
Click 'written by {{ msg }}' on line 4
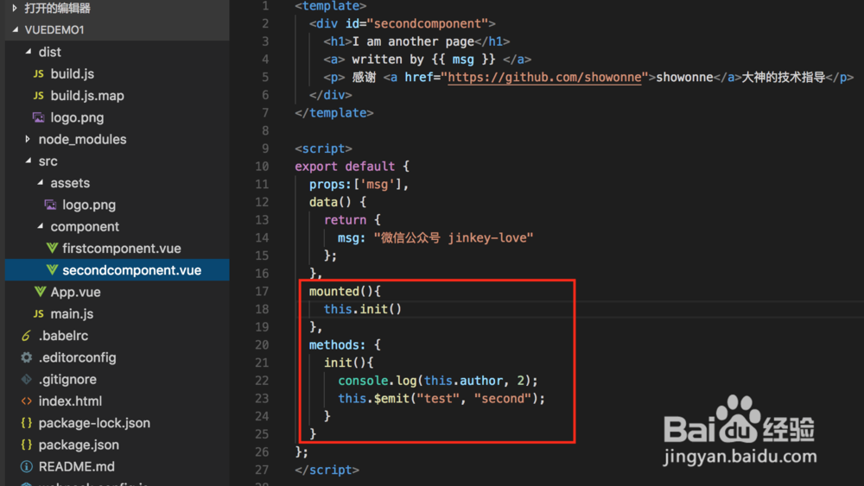(x=423, y=59)
